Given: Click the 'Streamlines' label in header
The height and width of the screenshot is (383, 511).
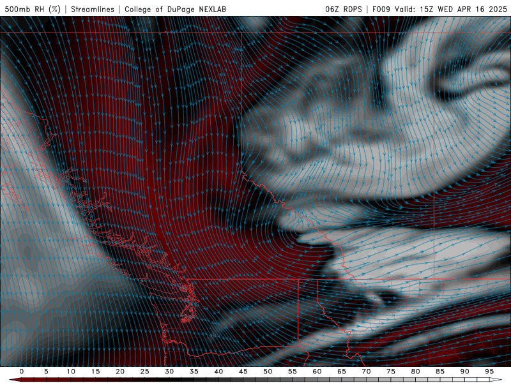Looking at the screenshot, I should pyautogui.click(x=93, y=9).
